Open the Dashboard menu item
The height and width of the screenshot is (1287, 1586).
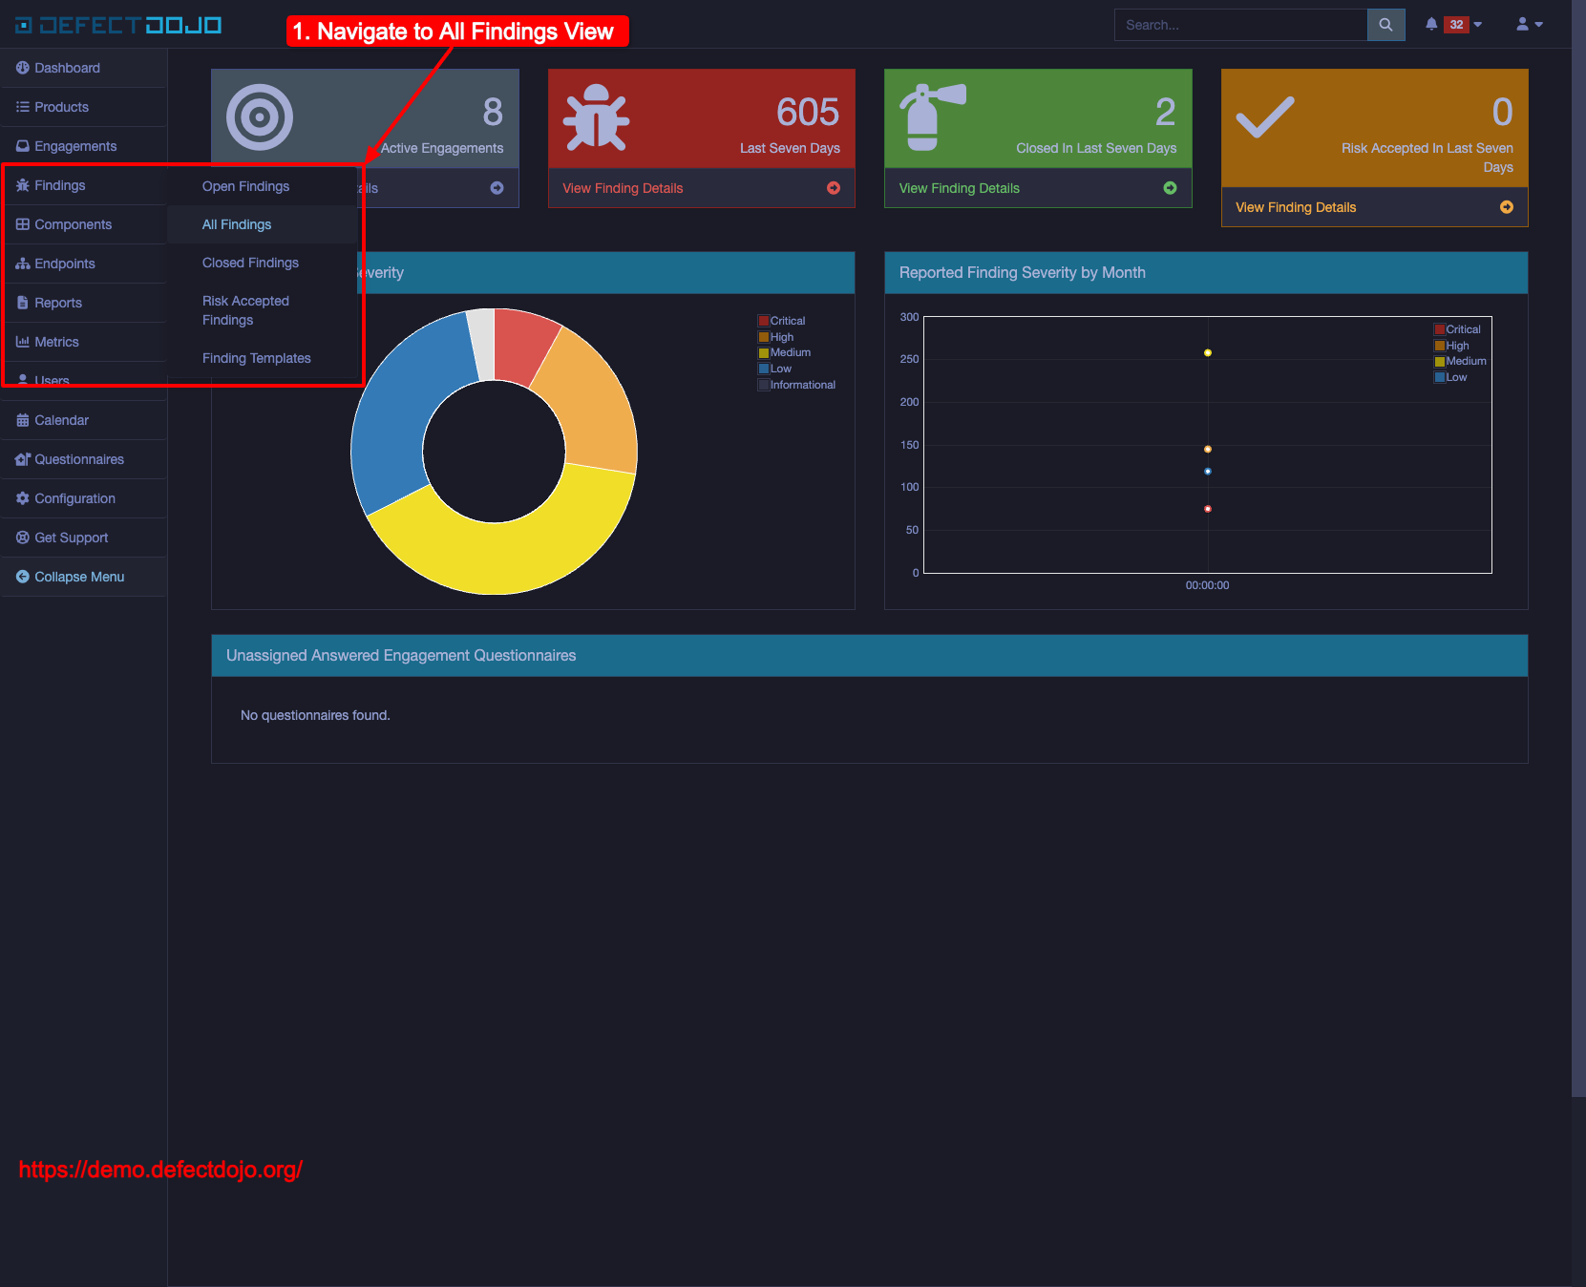pos(67,68)
